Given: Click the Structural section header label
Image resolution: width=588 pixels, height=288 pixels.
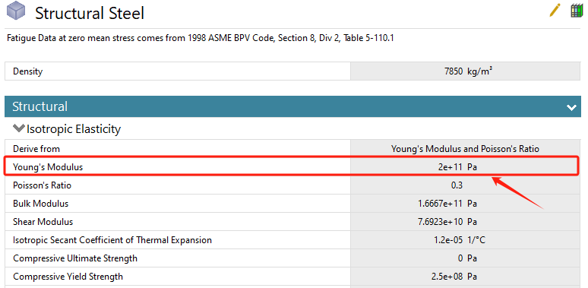Looking at the screenshot, I should (40, 106).
